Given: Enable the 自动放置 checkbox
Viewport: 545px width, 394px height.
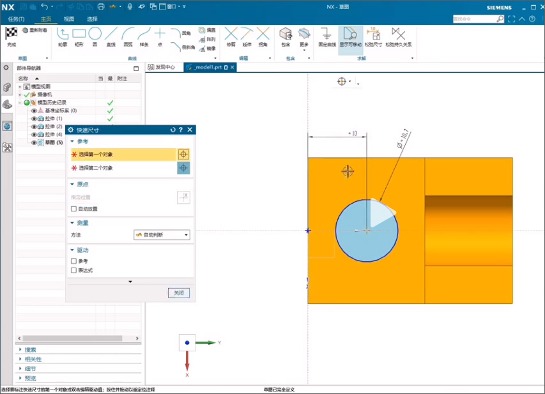Looking at the screenshot, I should point(74,209).
